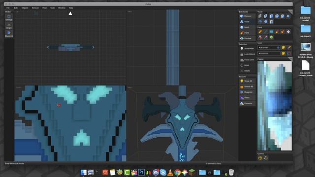
Task: Open Discord from the dock
Action: (156, 172)
